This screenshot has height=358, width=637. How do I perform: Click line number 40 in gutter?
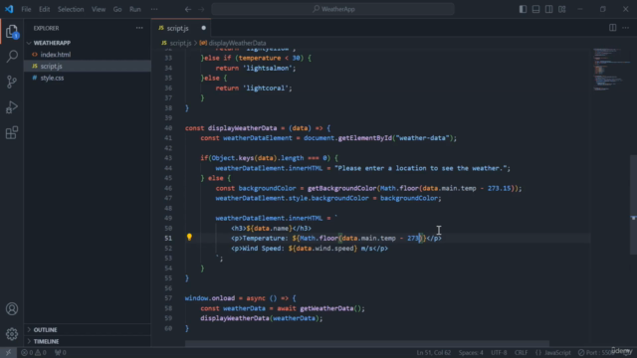tap(168, 128)
